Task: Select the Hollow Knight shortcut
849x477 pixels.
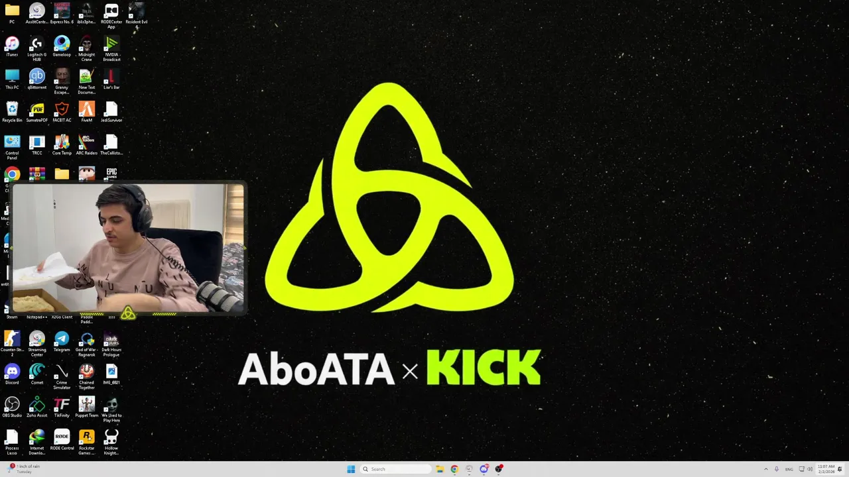Action: click(111, 443)
